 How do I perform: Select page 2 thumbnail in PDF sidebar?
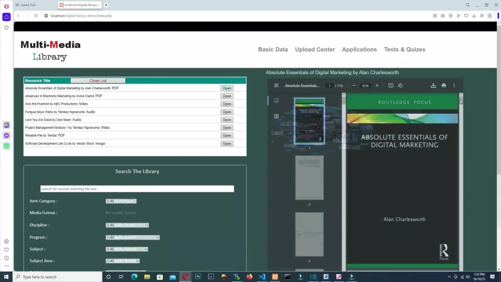(309, 178)
